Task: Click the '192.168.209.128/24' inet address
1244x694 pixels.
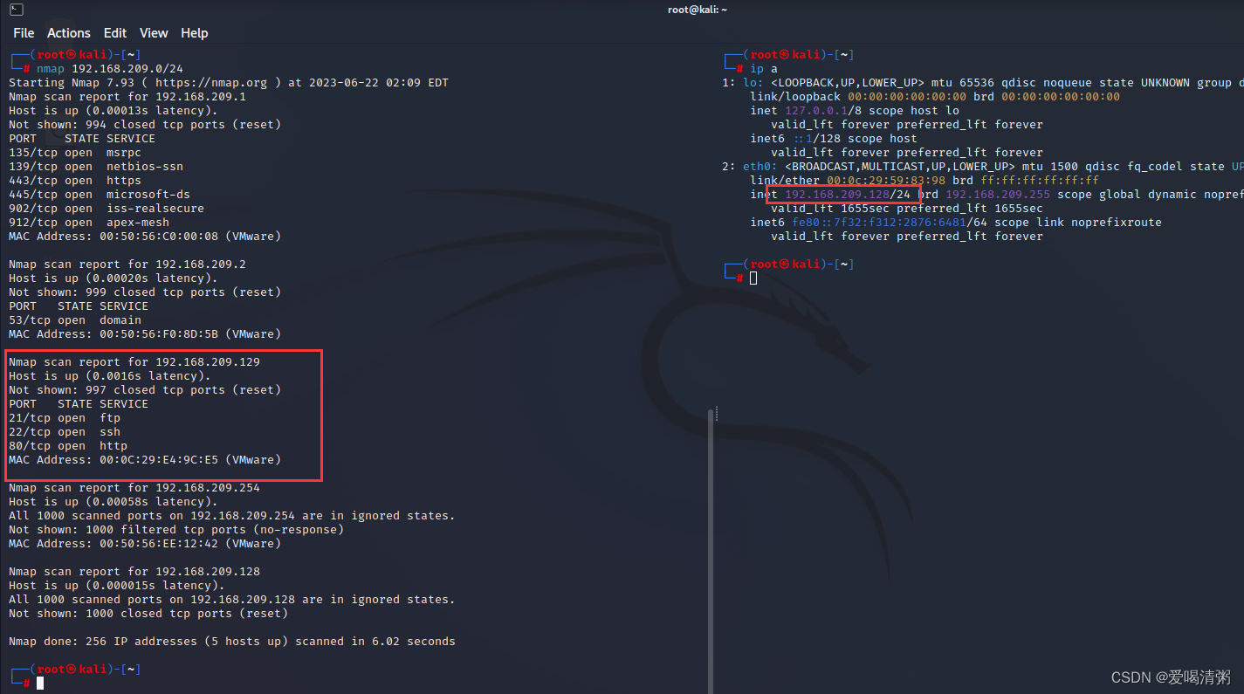Action: pyautogui.click(x=848, y=194)
